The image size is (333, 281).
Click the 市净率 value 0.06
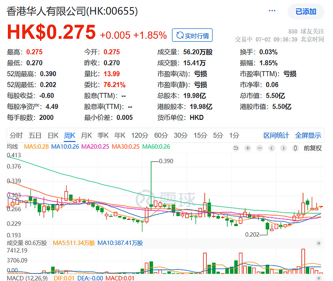[x=272, y=85]
